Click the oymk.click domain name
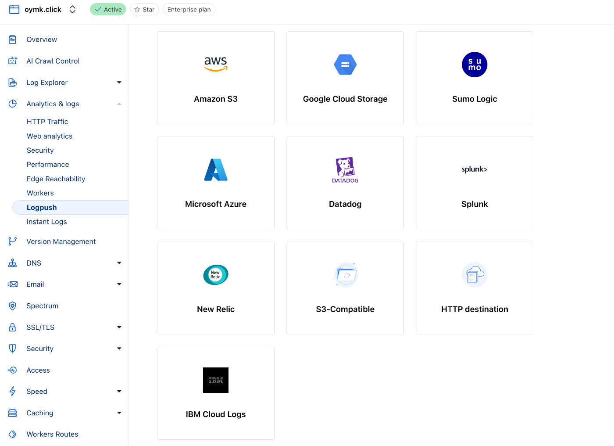Viewport: 614px width, 446px height. [43, 10]
